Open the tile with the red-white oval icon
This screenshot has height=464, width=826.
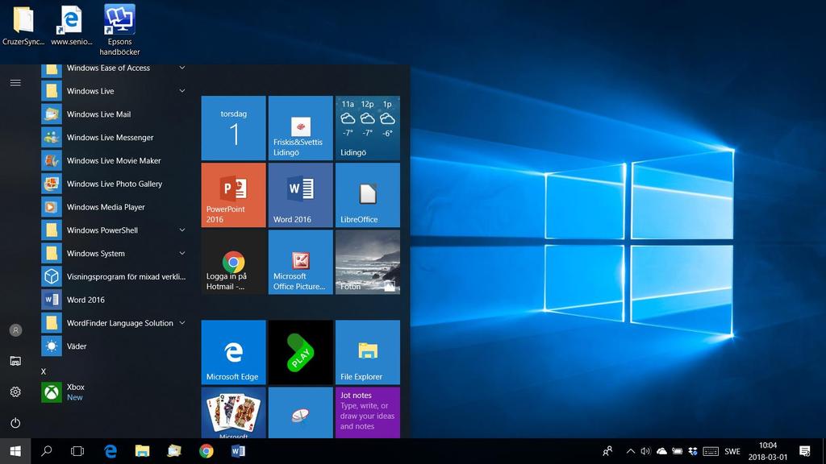pyautogui.click(x=300, y=413)
